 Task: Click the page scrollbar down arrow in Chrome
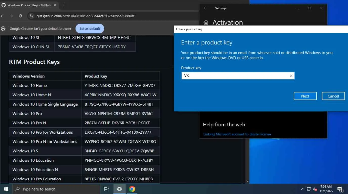coord(247,181)
